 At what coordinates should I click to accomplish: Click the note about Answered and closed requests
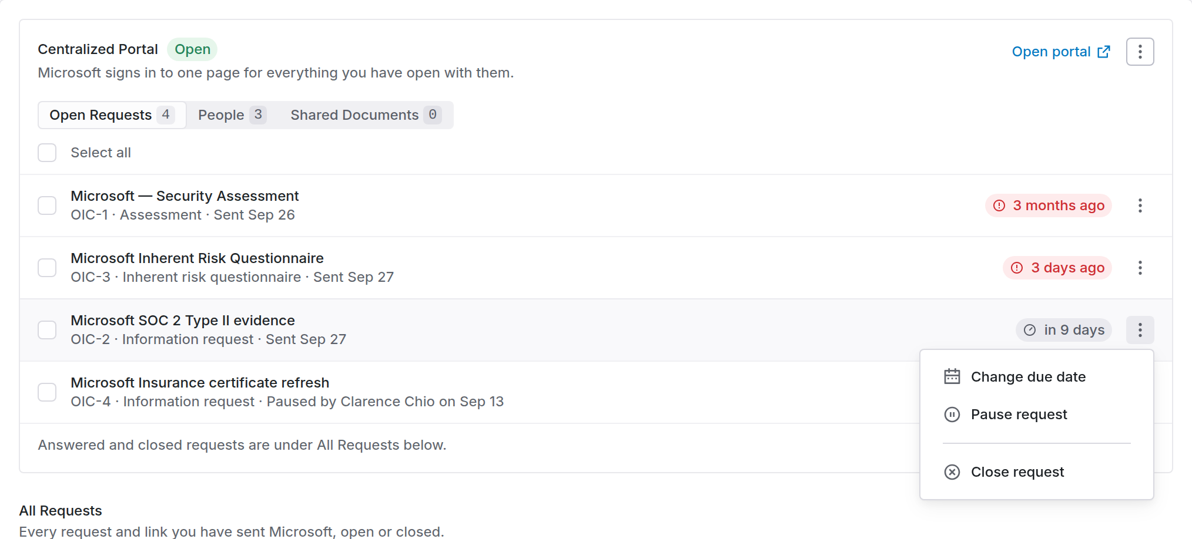(242, 445)
